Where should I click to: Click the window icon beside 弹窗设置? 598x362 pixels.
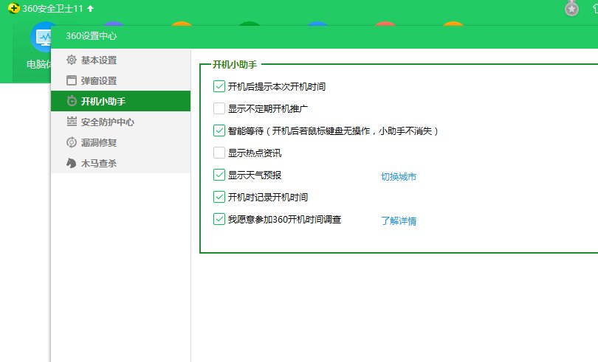[x=72, y=80]
